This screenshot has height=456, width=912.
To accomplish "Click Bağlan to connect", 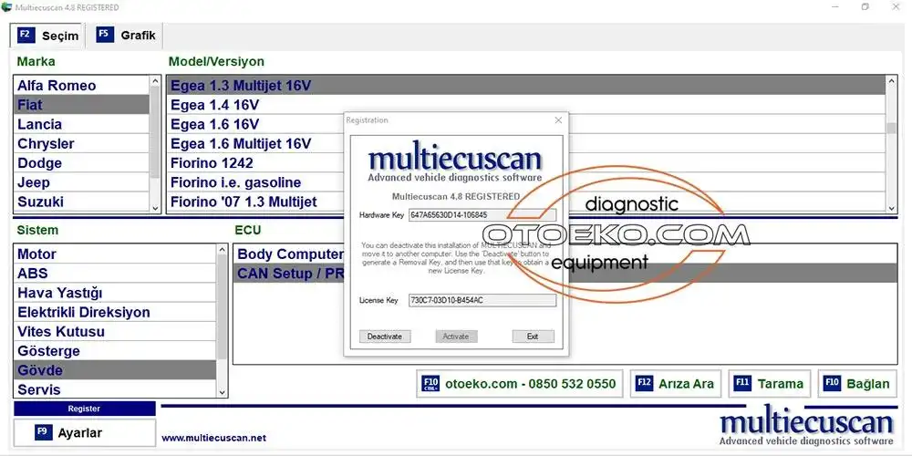I will [x=857, y=384].
